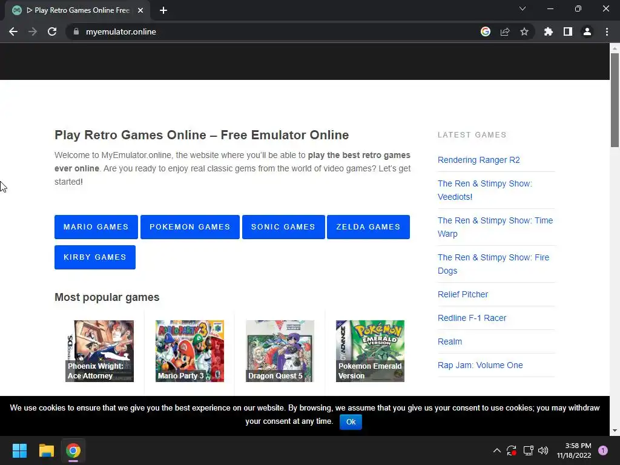This screenshot has width=620, height=465.
Task: Open the Chrome three-dot menu
Action: point(607,31)
